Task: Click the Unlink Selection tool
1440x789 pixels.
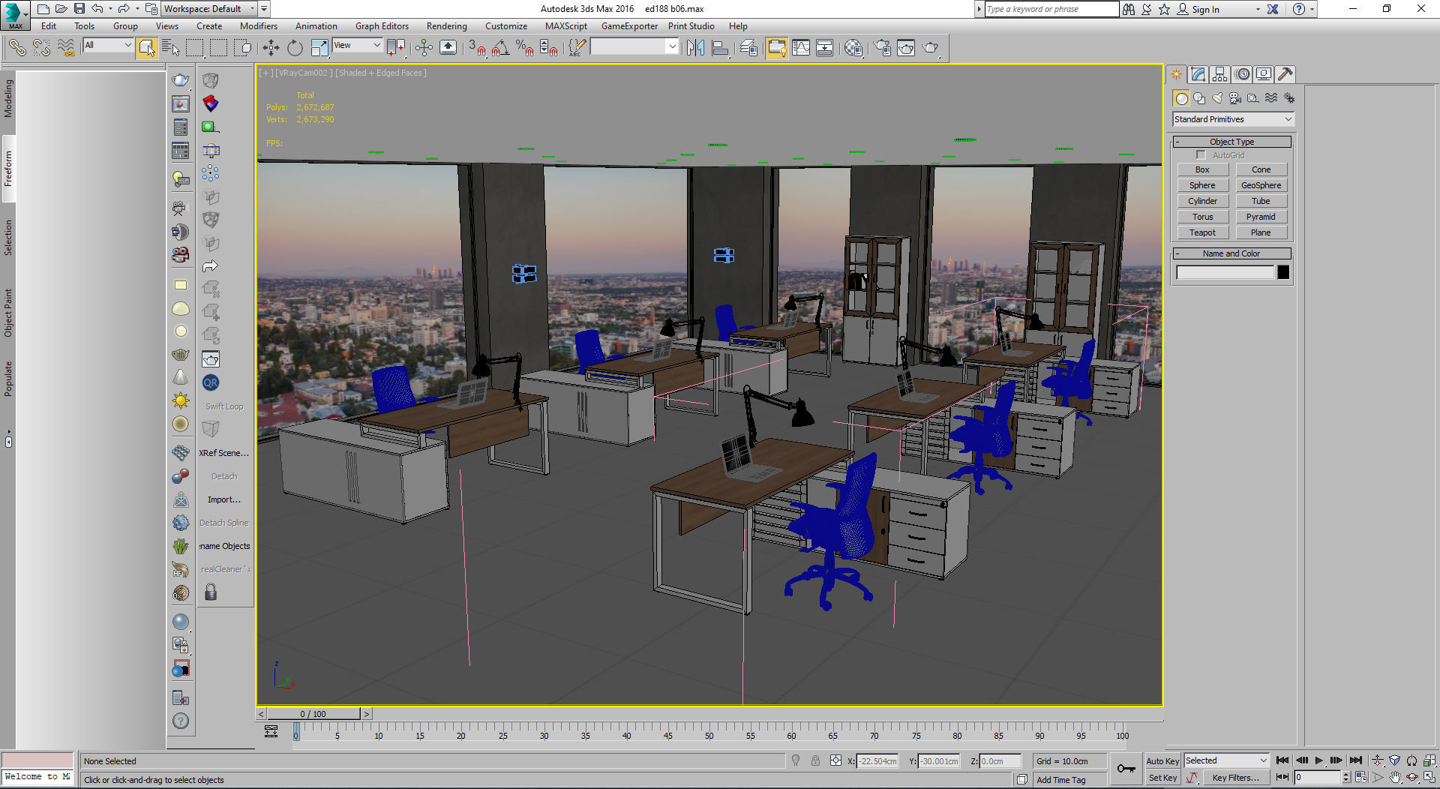Action: [41, 48]
